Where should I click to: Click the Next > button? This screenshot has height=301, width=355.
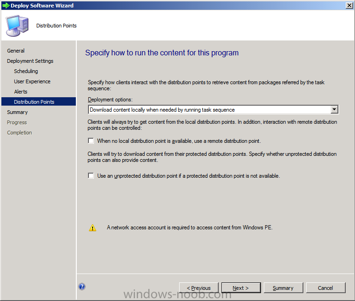point(241,288)
